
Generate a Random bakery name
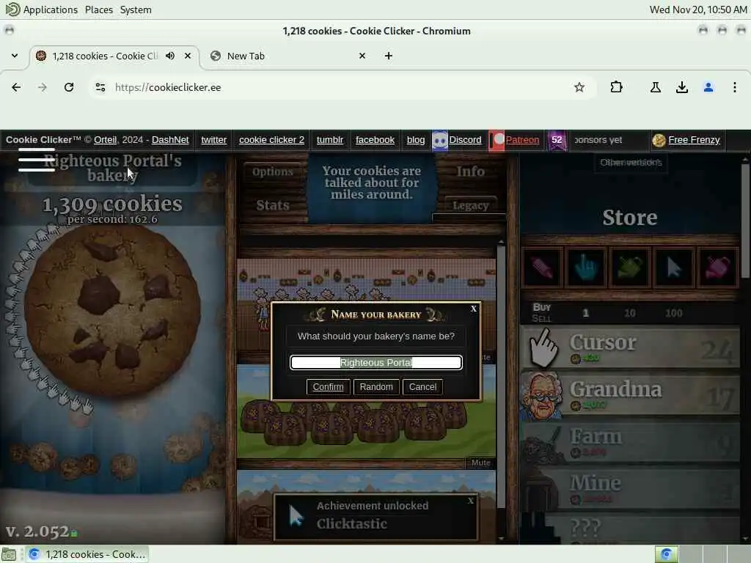[x=376, y=387]
